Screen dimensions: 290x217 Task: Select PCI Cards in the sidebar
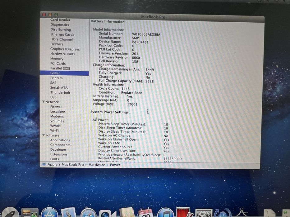coord(58,64)
